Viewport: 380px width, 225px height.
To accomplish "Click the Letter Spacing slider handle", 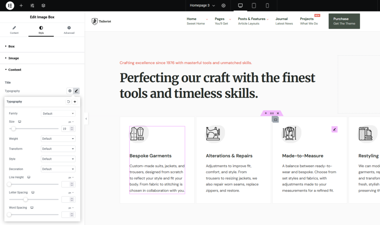I will click(26, 199).
